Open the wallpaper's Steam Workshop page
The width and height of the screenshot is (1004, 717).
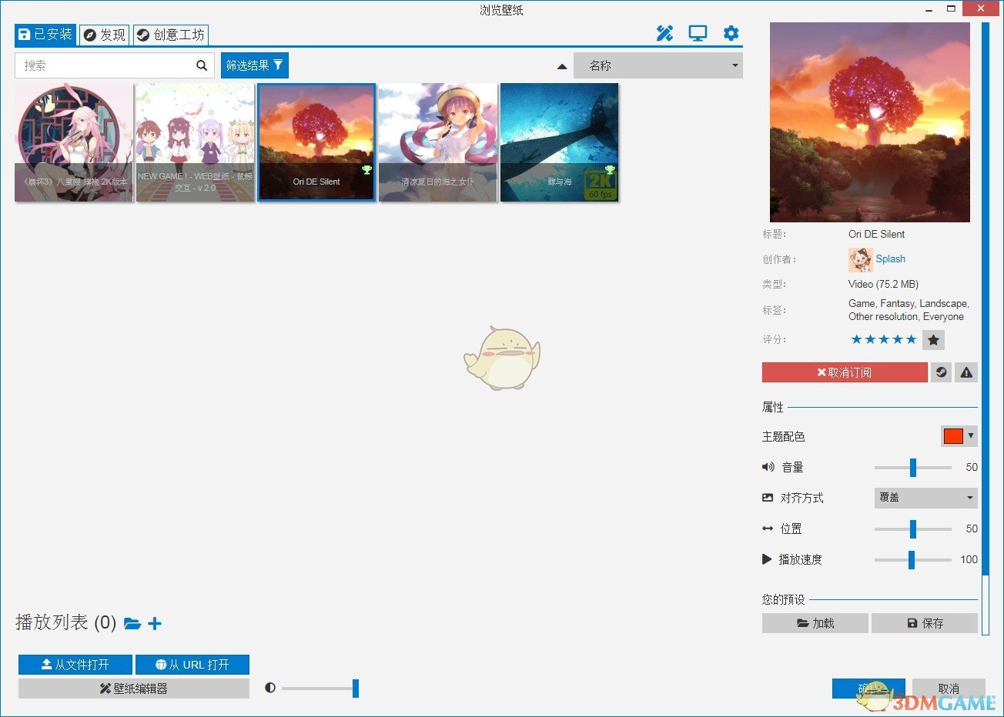tap(941, 372)
